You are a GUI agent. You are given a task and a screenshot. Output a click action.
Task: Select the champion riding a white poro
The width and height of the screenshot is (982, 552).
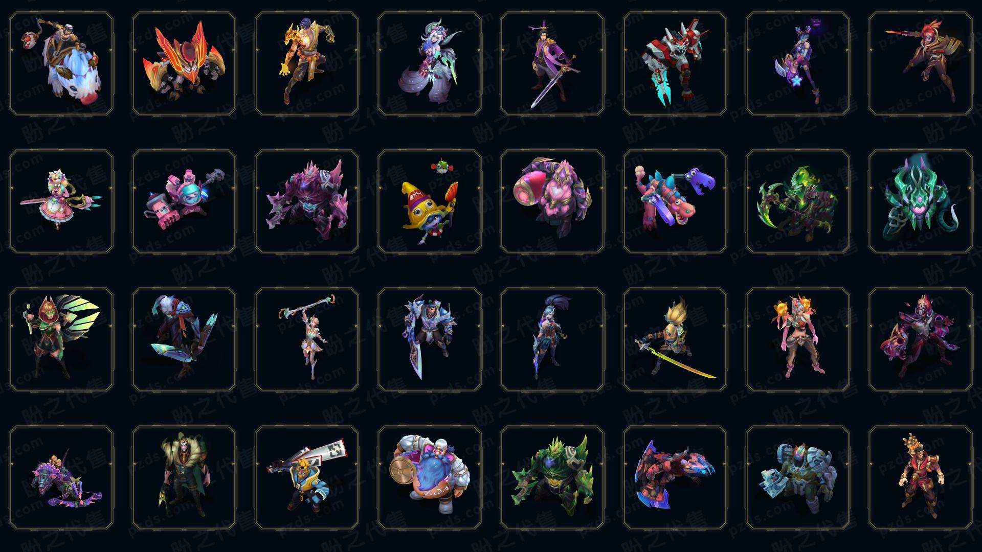click(61, 64)
